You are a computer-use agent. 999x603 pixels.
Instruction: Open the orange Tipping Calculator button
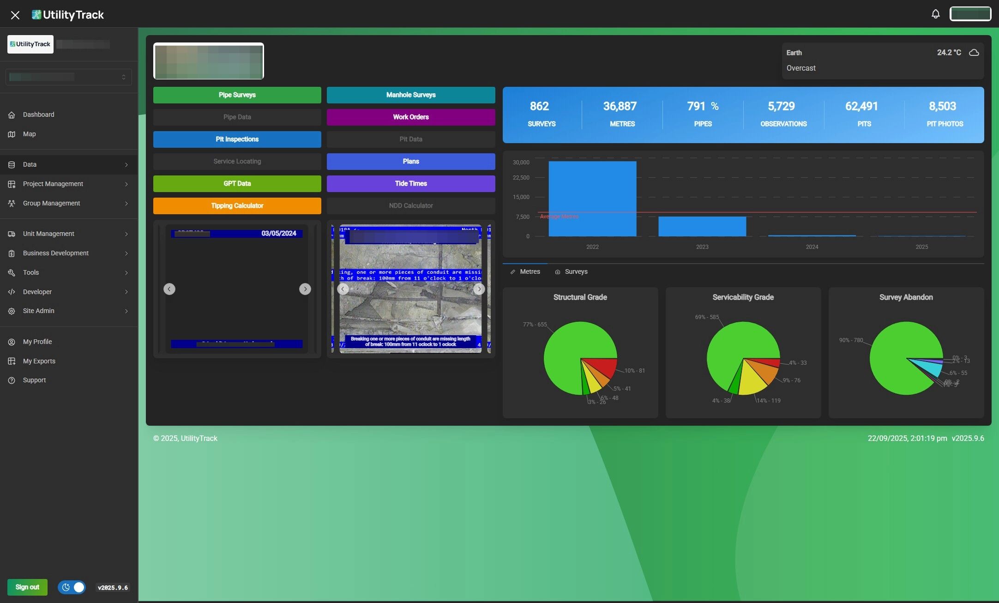pos(237,206)
